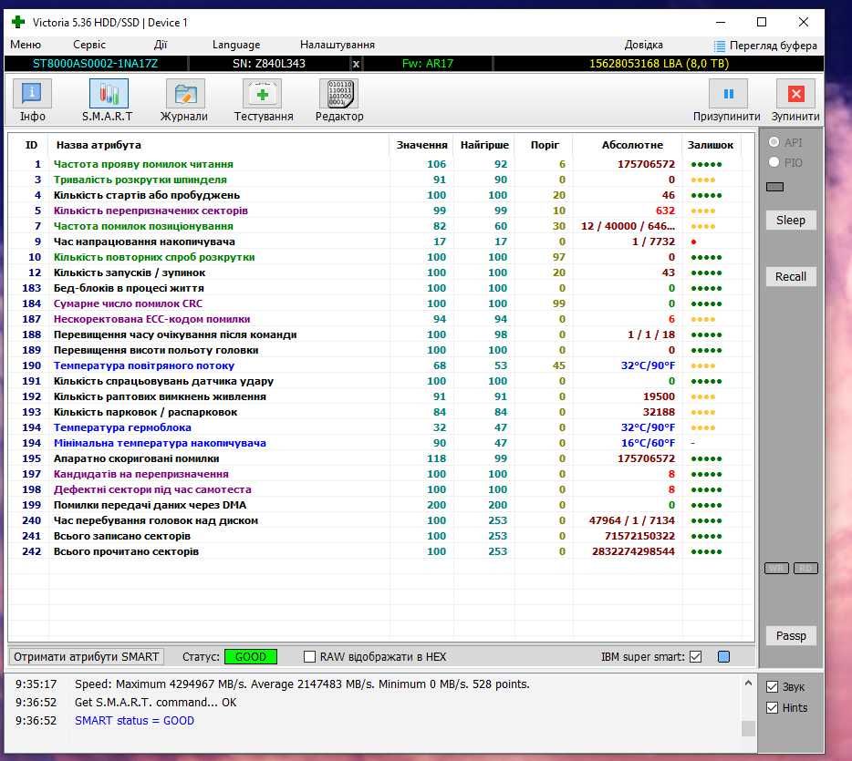The image size is (852, 761).
Task: Click the red dot in the Час напрацювання row
Action: point(694,242)
